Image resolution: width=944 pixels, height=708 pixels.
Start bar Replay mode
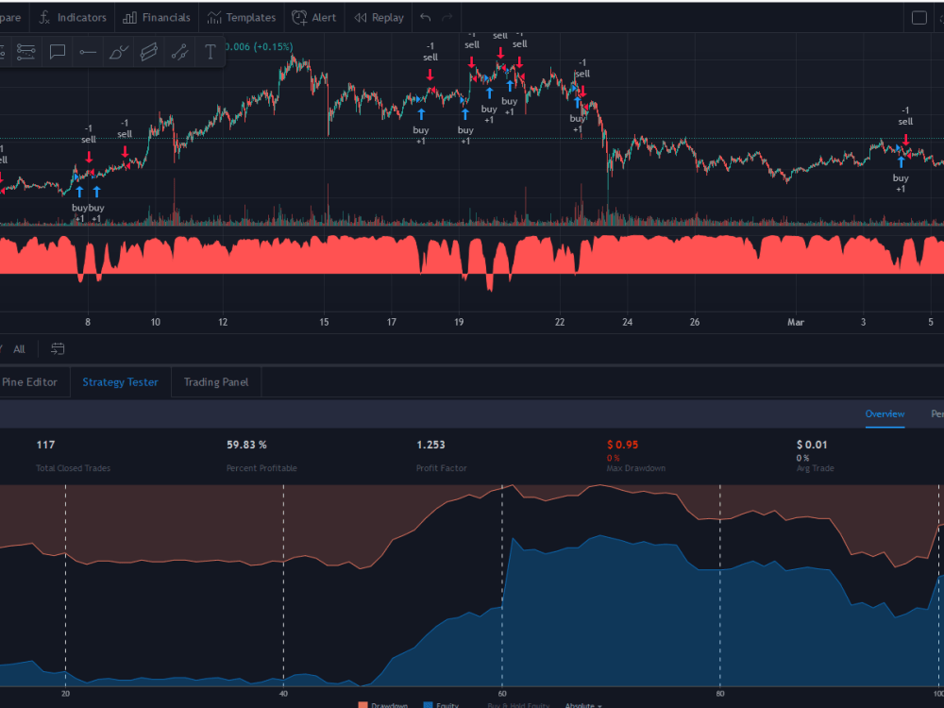tap(379, 17)
